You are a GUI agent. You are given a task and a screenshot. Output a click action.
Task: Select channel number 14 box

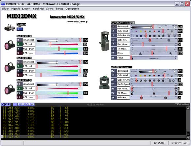(114, 27)
